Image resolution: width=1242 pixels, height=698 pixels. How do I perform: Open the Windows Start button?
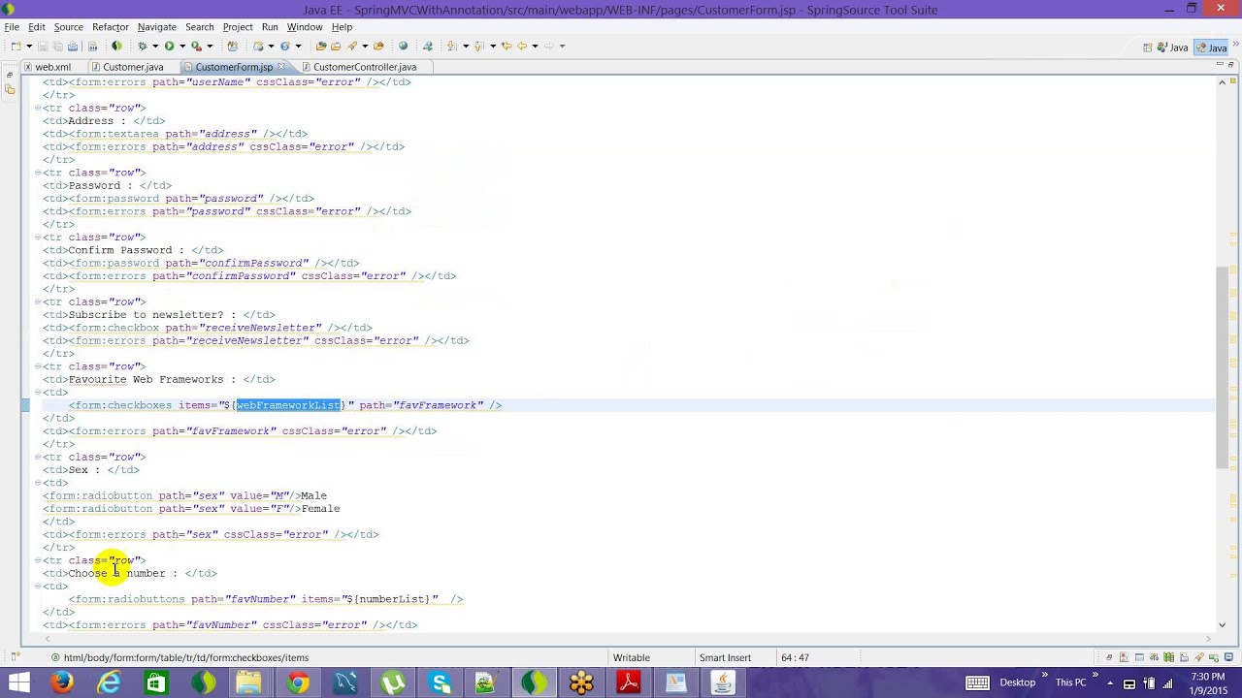click(18, 682)
